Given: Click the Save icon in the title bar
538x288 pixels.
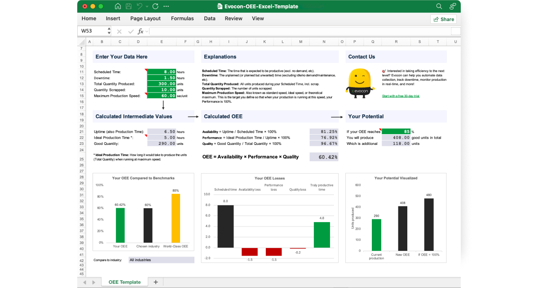Looking at the screenshot, I should [x=129, y=6].
